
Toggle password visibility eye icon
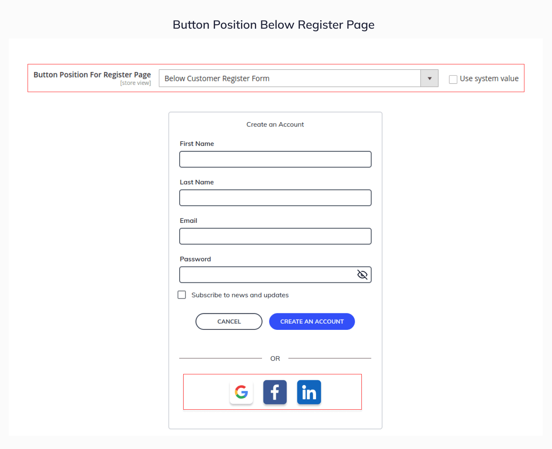362,275
